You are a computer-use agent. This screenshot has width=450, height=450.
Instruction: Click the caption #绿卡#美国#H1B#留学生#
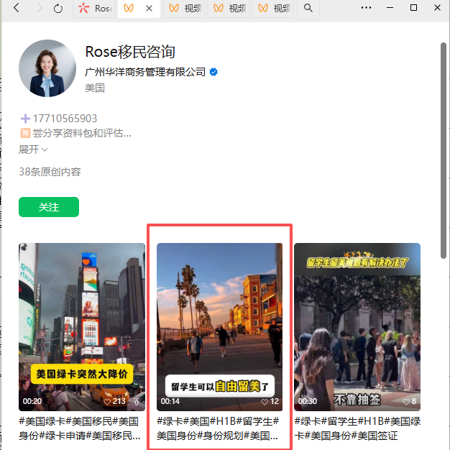coord(218,428)
